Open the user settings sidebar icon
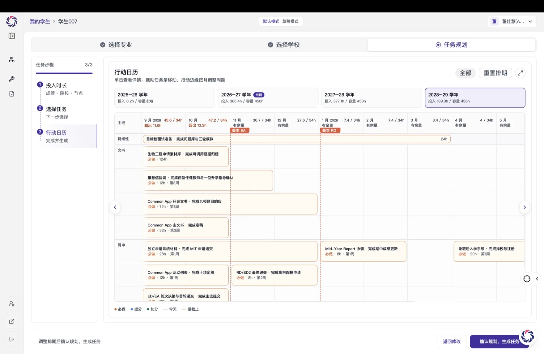The height and width of the screenshot is (354, 544). (12, 304)
